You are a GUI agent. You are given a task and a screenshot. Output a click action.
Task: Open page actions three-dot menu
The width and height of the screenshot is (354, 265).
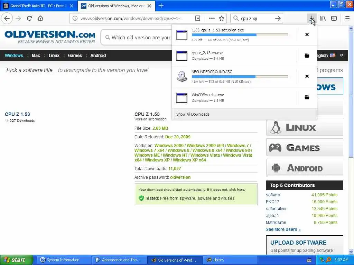click(x=212, y=18)
